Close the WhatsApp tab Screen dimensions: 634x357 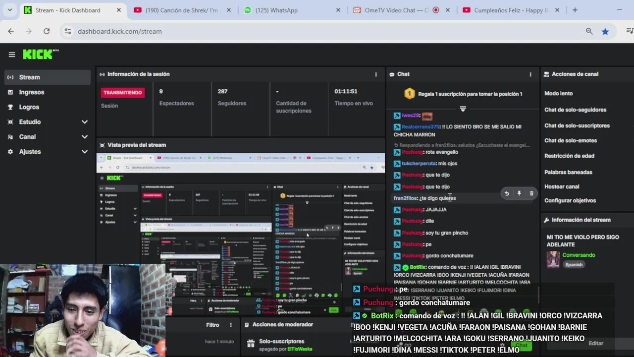point(338,10)
